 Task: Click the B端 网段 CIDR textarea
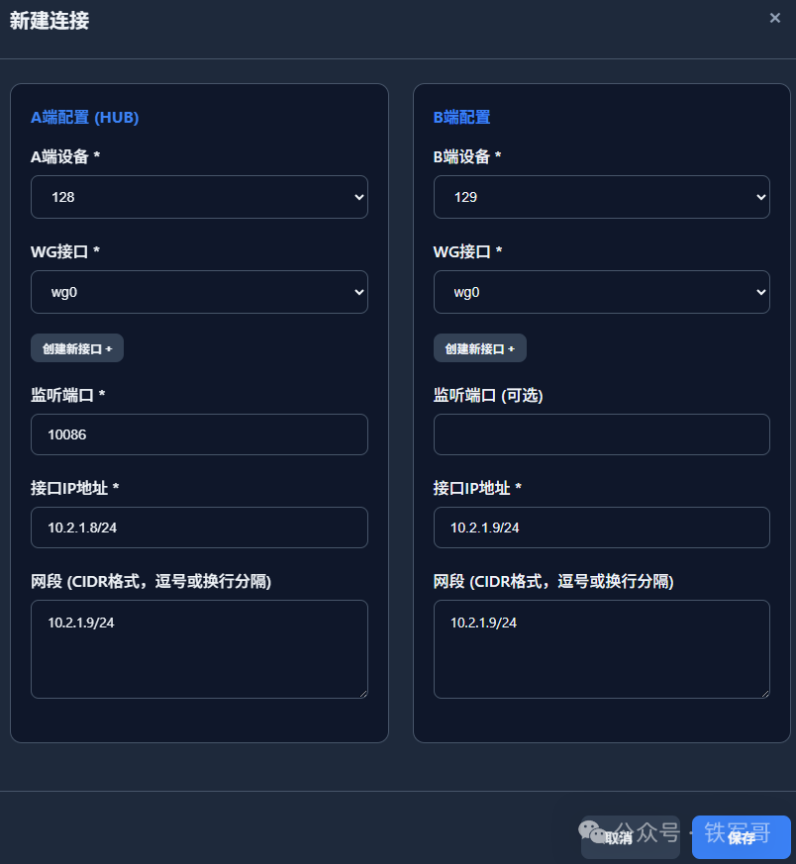click(x=601, y=648)
